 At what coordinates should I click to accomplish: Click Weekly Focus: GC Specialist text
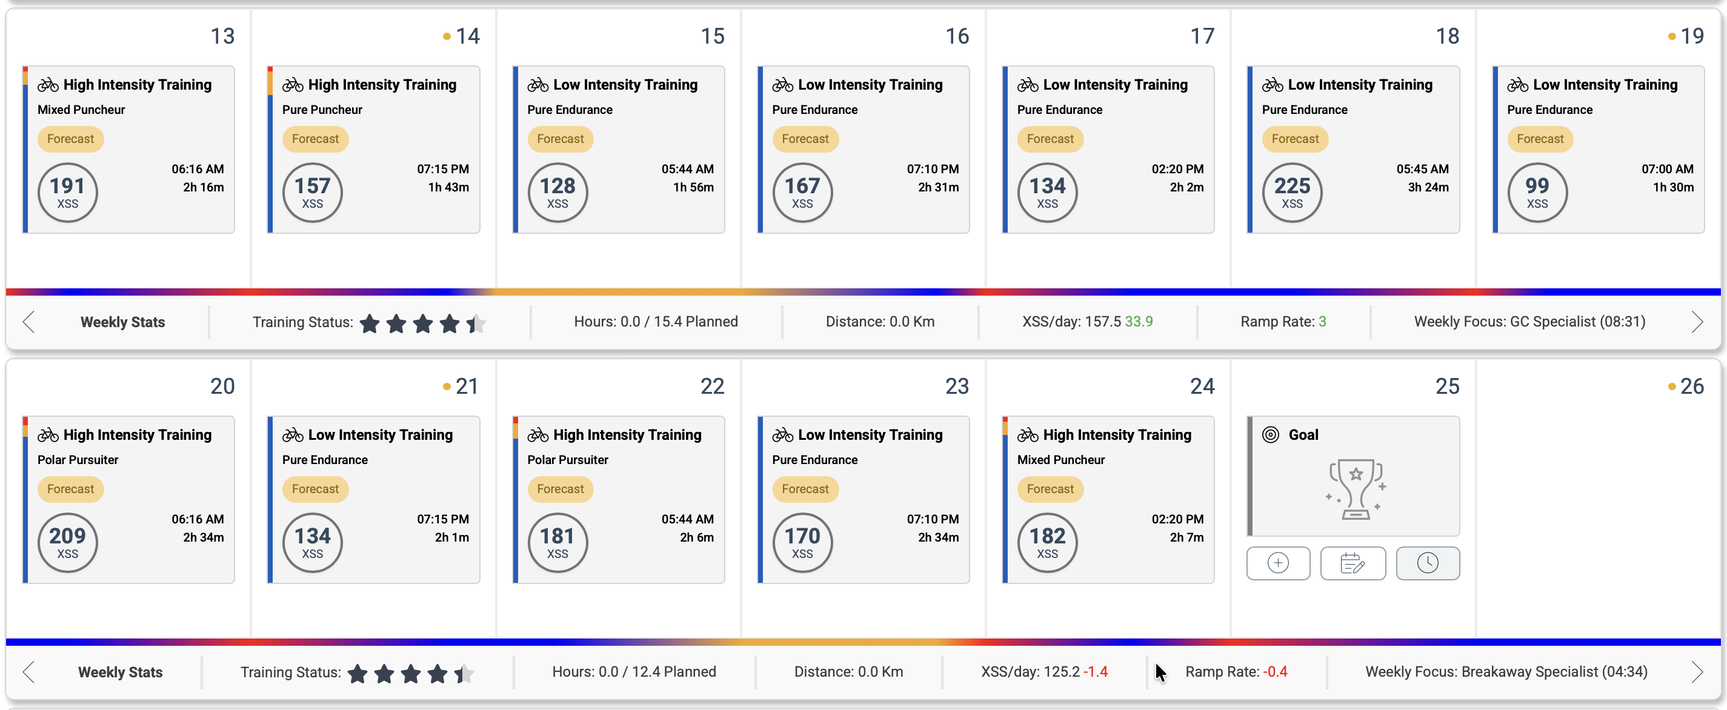(1529, 322)
